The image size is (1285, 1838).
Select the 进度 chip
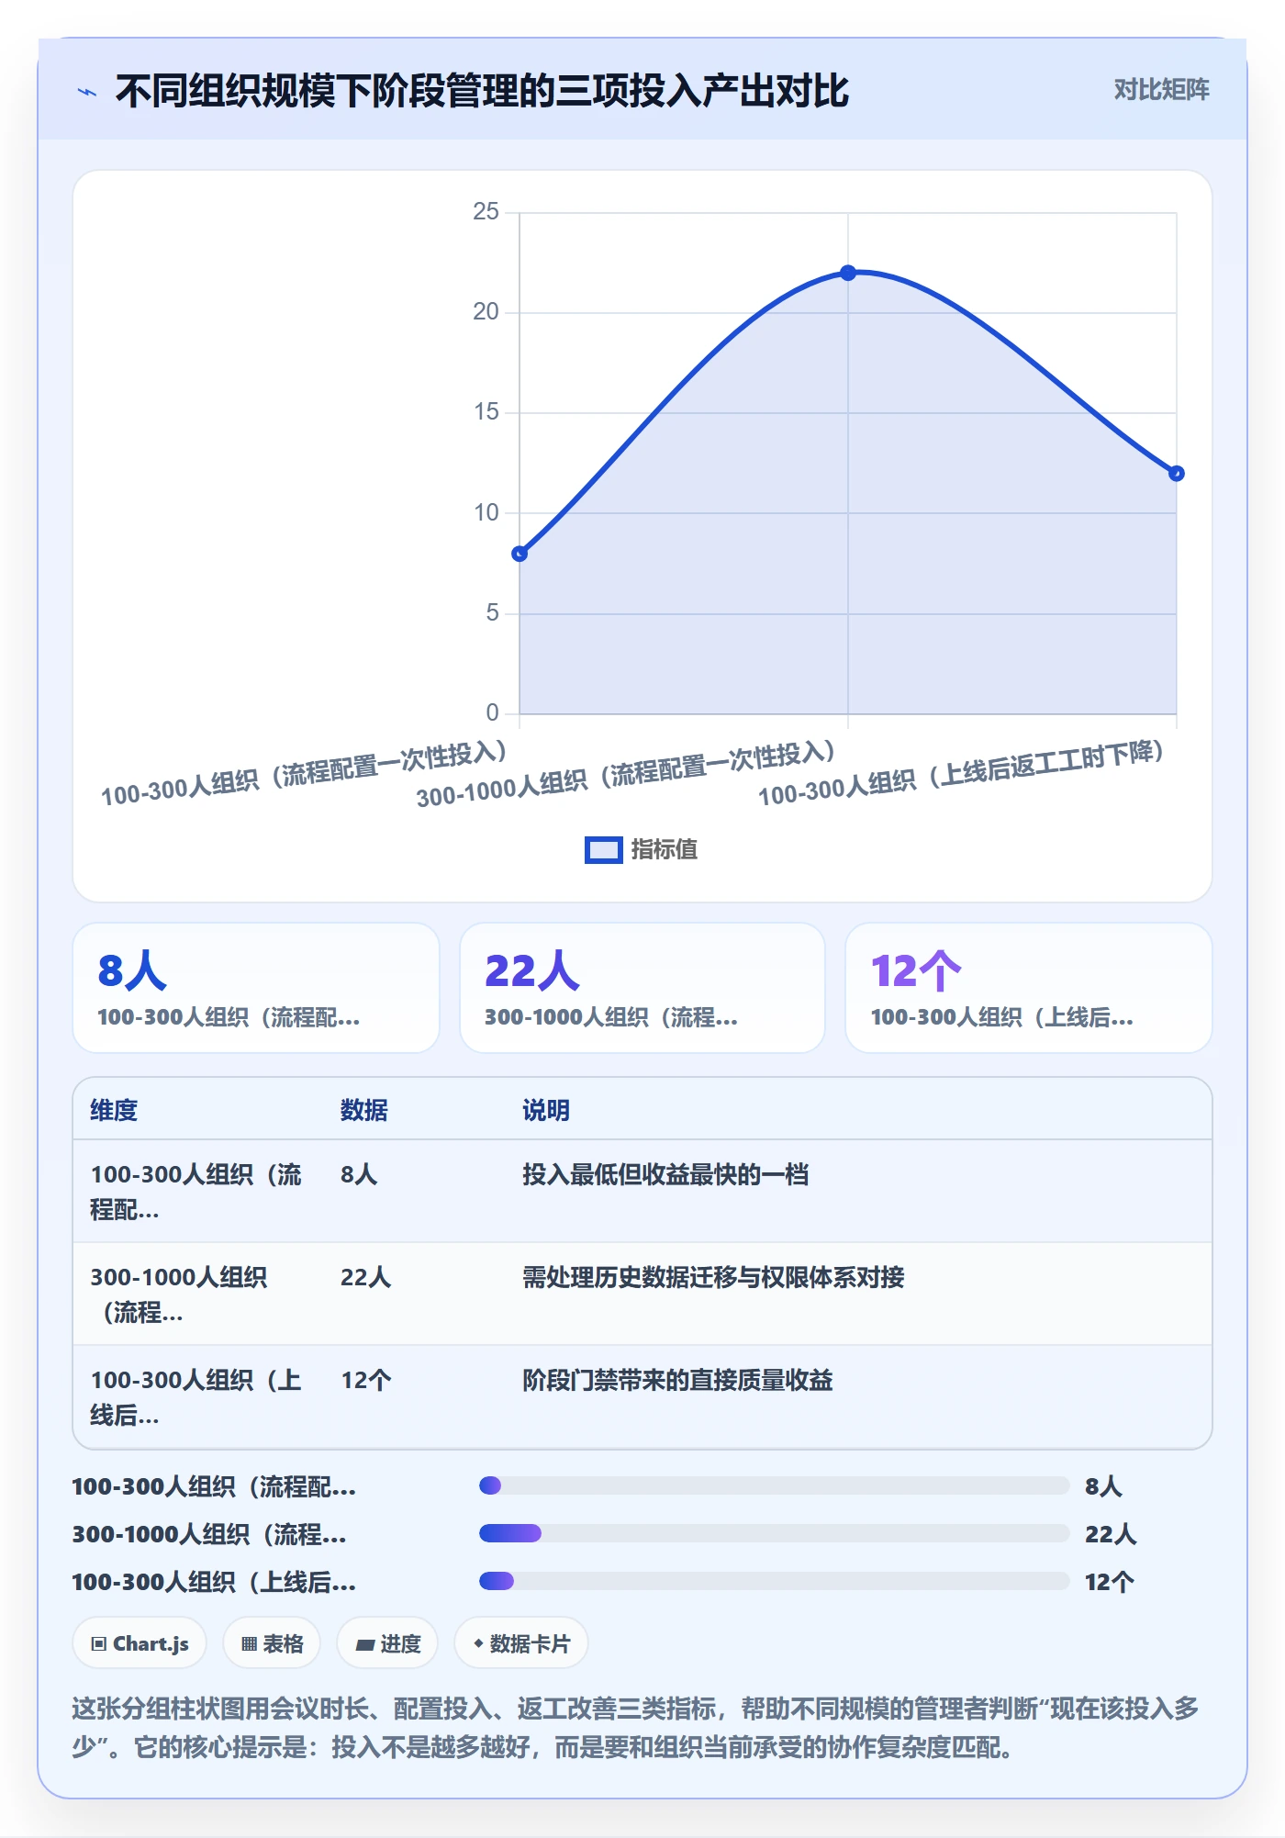click(x=387, y=1643)
